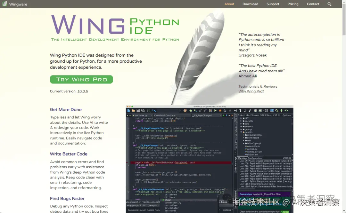Click the Save disk icon in IDE toolbar
This screenshot has width=346, height=213.
(138, 111)
